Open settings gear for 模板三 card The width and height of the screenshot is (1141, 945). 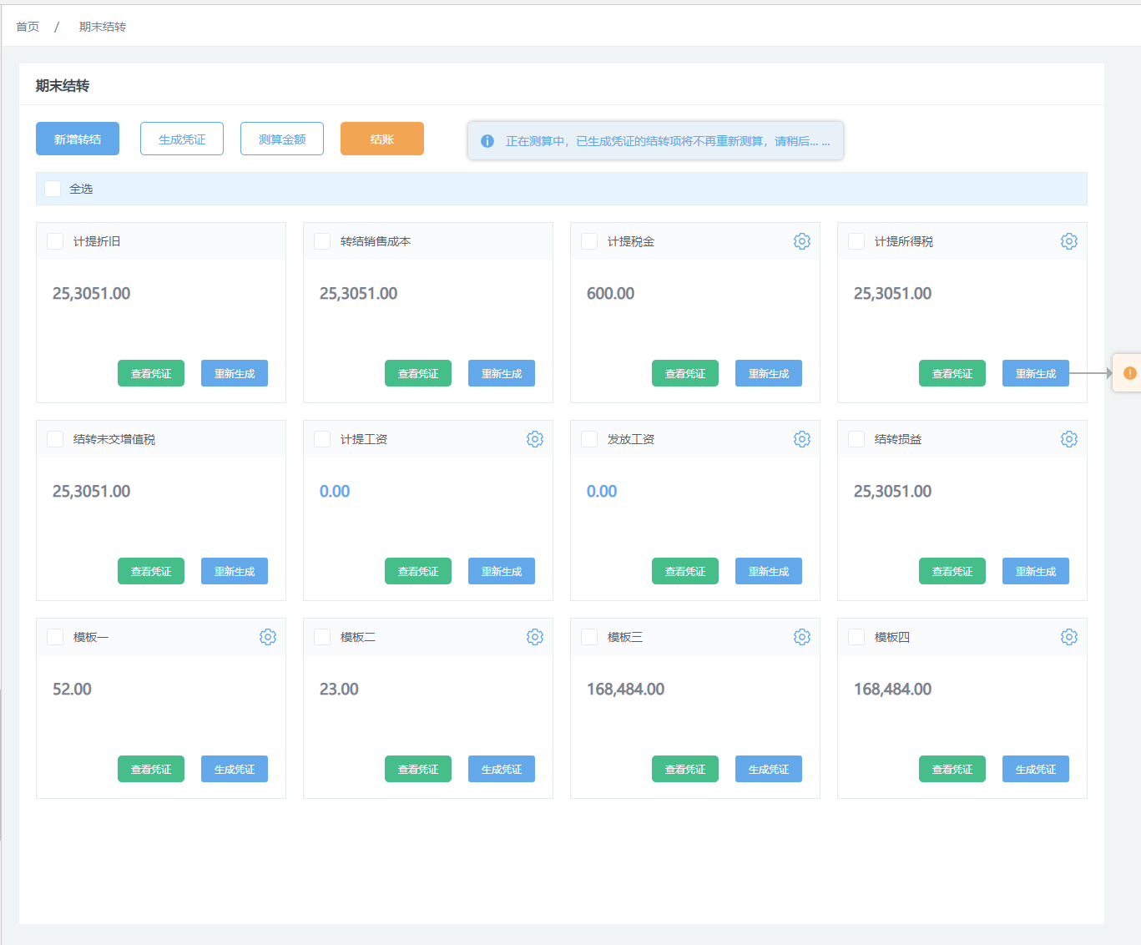click(x=802, y=637)
